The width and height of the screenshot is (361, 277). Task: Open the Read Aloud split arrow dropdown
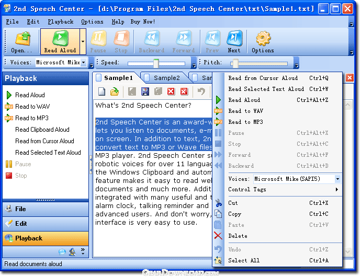click(83, 42)
